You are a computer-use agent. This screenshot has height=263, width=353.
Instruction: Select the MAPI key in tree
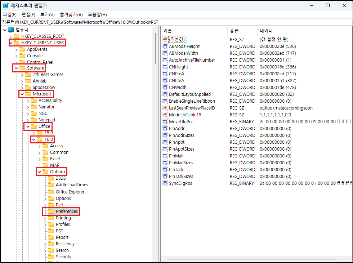(x=55, y=165)
